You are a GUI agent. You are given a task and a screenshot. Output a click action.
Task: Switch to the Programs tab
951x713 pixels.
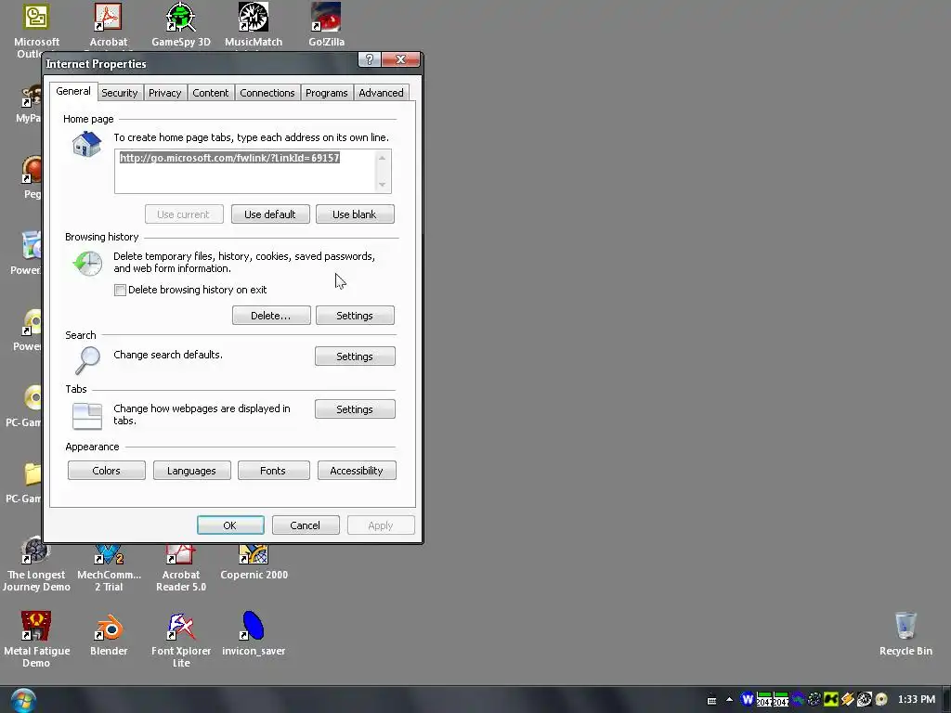coord(326,93)
